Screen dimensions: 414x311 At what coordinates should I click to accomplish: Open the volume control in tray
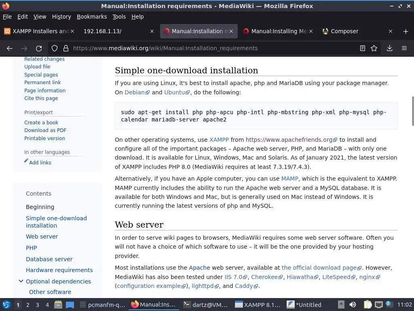coord(353,305)
